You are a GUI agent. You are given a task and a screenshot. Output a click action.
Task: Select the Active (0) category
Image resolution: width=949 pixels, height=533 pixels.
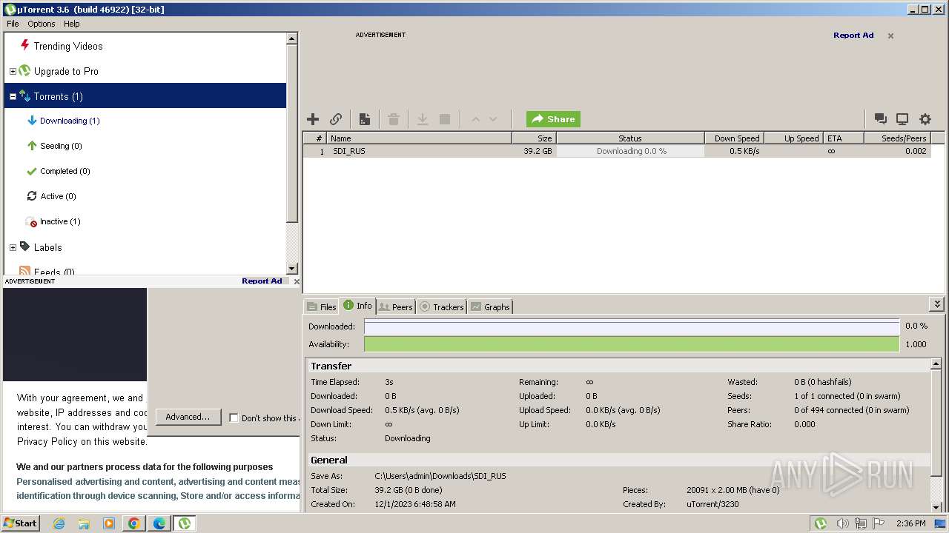click(x=58, y=196)
